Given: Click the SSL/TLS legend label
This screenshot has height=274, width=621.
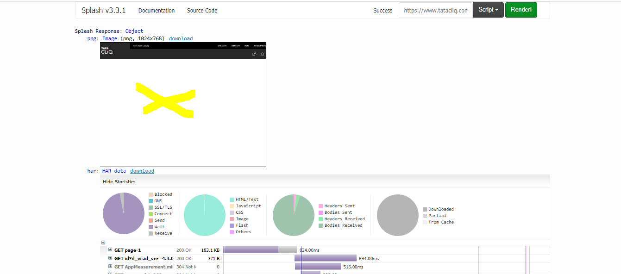Looking at the screenshot, I should tap(163, 207).
